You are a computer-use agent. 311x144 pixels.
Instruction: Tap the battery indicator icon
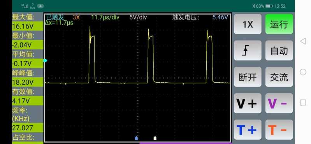(269, 6)
